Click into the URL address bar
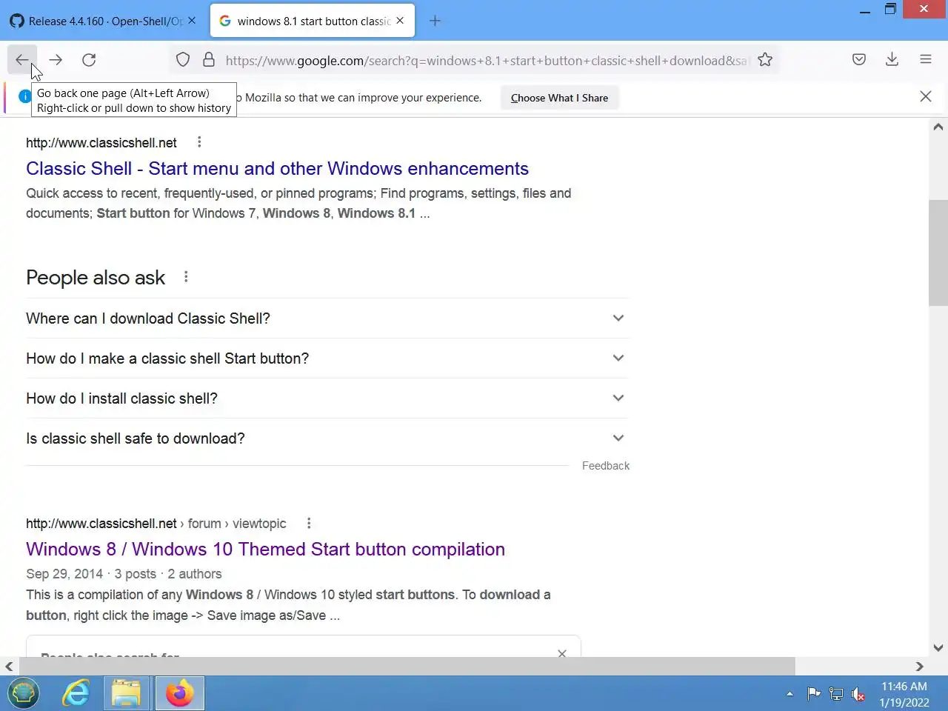Image resolution: width=948 pixels, height=711 pixels. tap(486, 60)
